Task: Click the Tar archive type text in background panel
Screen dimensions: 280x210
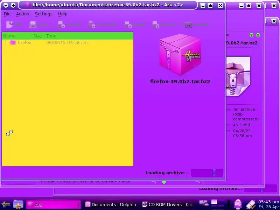Action: [x=246, y=114]
